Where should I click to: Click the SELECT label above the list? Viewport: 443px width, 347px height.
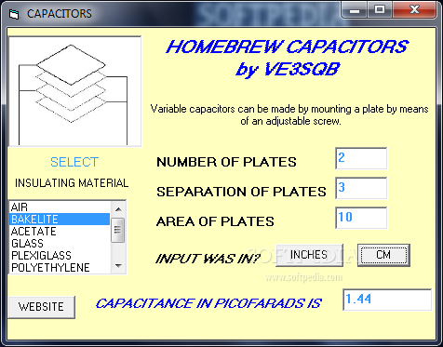pos(74,162)
